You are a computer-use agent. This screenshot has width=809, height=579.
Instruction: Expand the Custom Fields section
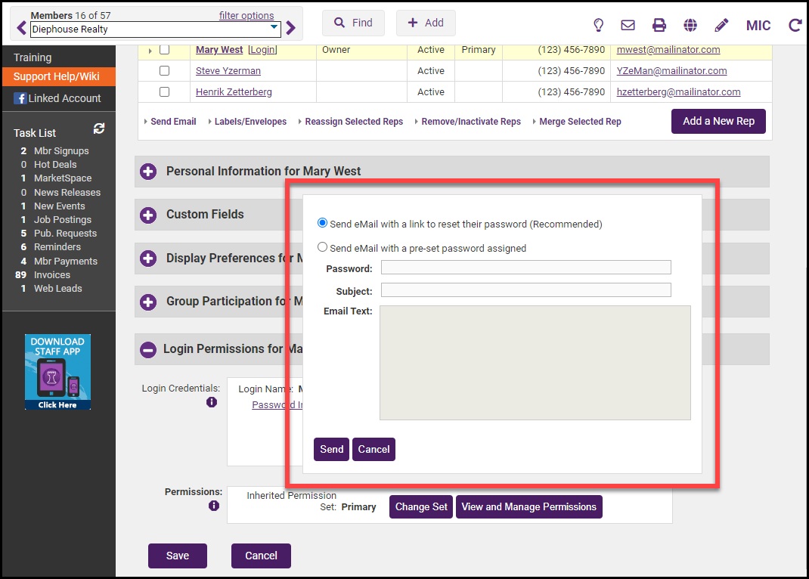148,215
